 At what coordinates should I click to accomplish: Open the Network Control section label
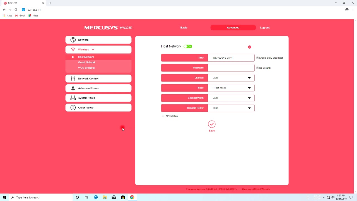coord(88,78)
